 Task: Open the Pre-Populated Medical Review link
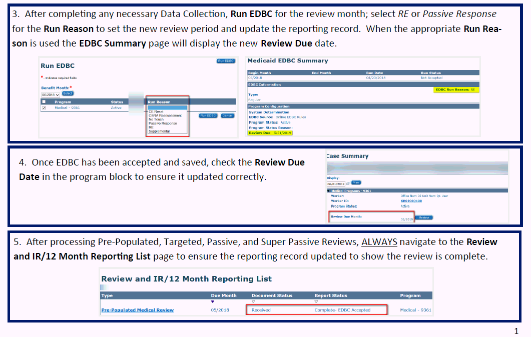138,310
